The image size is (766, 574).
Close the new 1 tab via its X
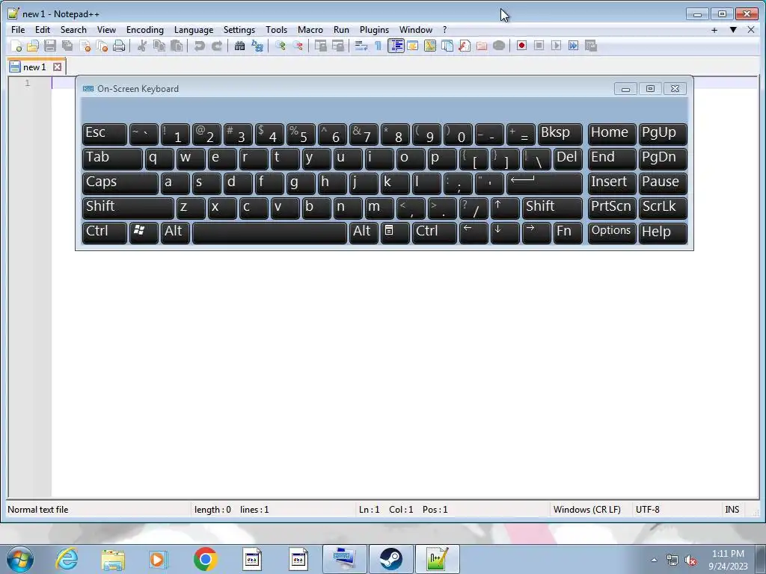coord(57,67)
